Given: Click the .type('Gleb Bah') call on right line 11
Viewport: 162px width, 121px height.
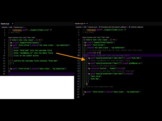Looking at the screenshot, I should pos(134,58).
